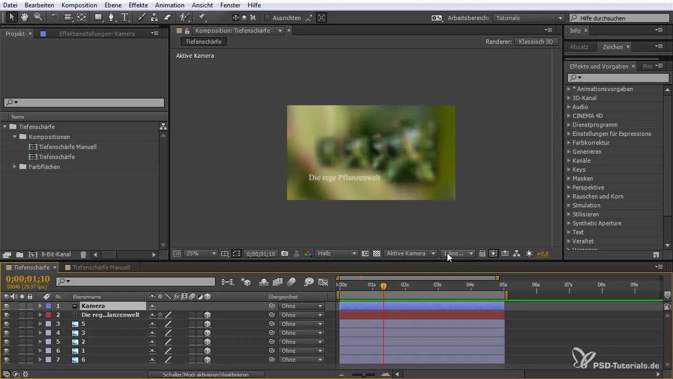Hide layer number 3 named 5
The height and width of the screenshot is (379, 673).
coord(6,324)
